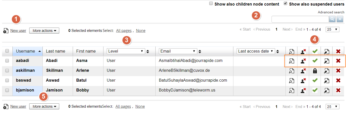Enable Show also children node content
Viewport: 346px width, 114px height.
coord(211,4)
